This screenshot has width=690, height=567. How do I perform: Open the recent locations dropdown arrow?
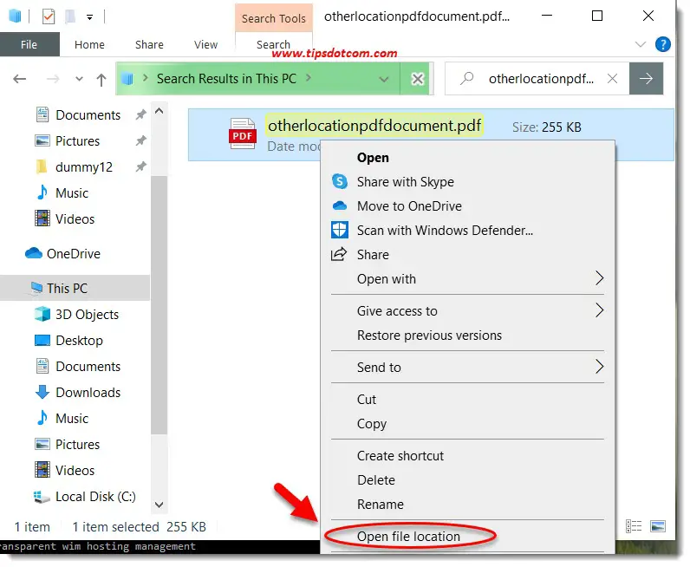(79, 79)
